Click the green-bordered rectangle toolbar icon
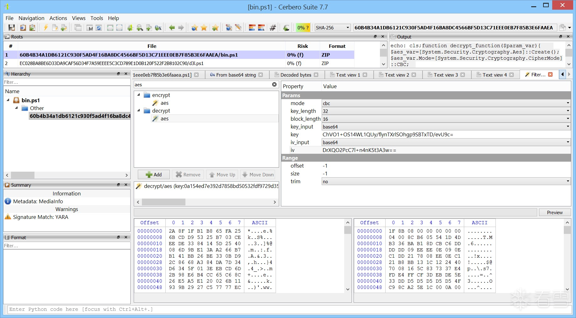Screen dimensions: 576x318 110,28
